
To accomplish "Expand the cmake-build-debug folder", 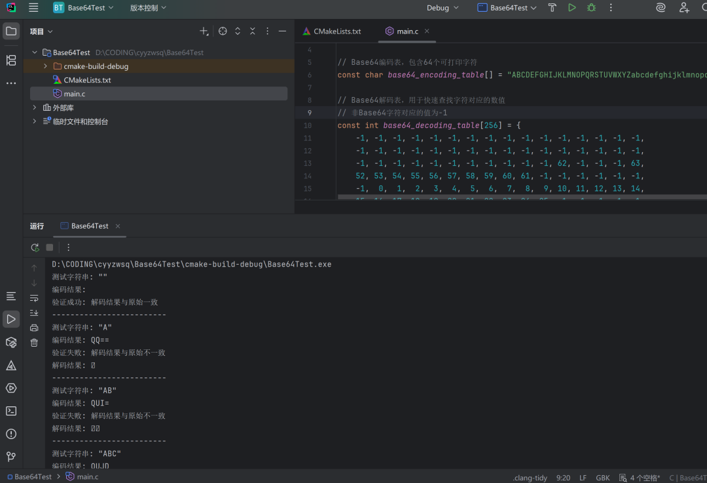I will click(45, 66).
